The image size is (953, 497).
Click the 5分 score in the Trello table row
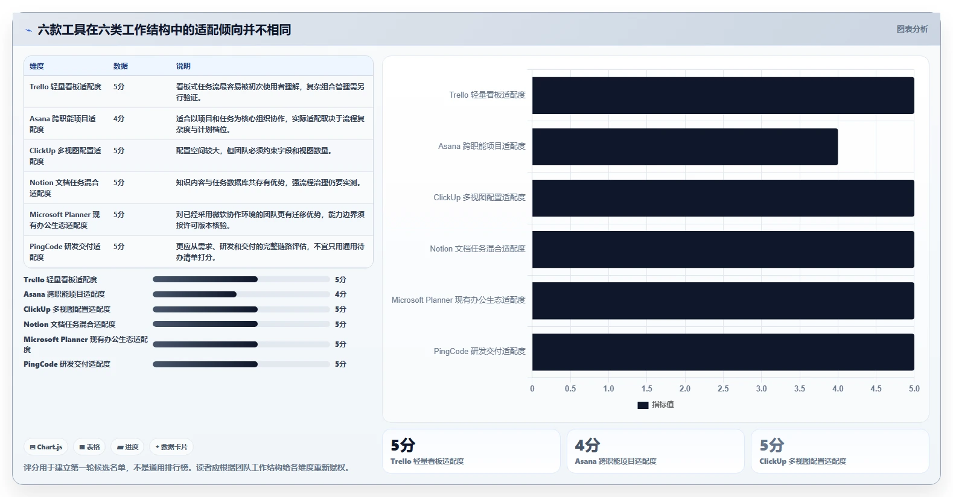[119, 87]
